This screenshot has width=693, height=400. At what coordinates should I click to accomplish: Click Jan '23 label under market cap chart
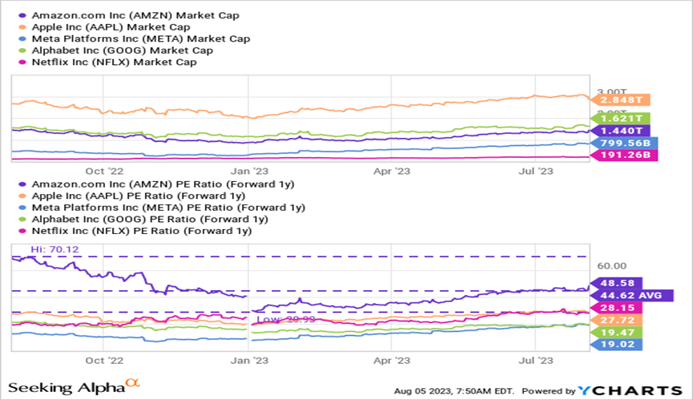249,172
